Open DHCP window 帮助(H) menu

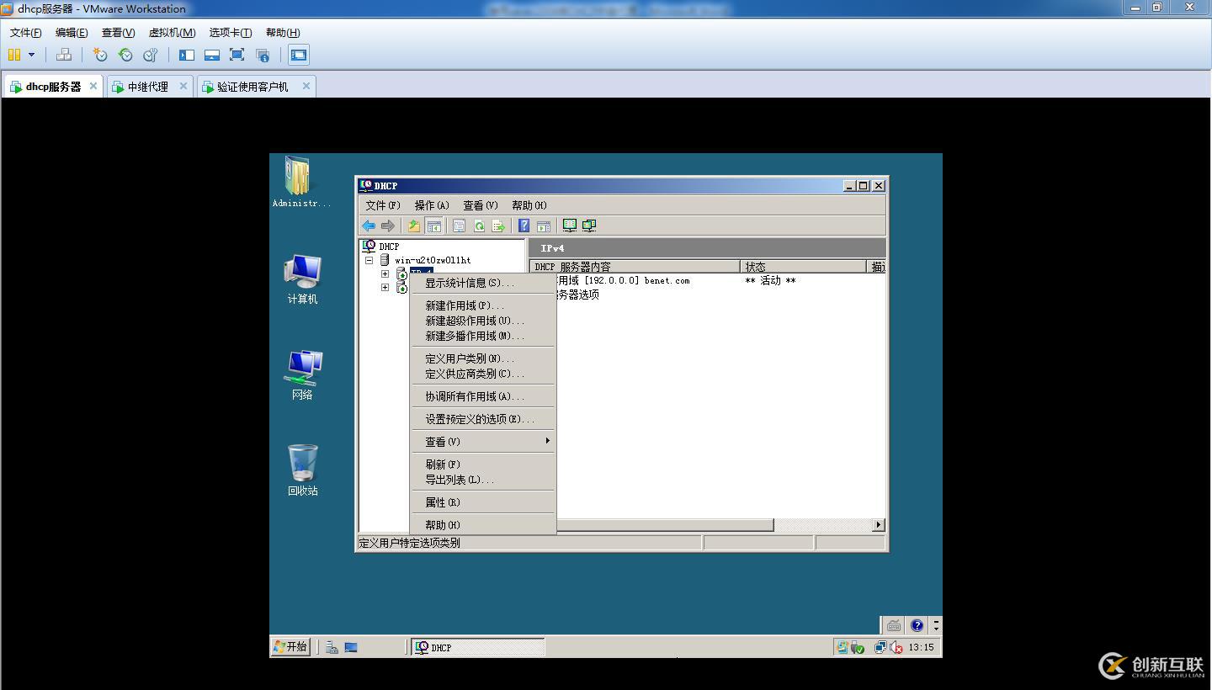point(529,205)
